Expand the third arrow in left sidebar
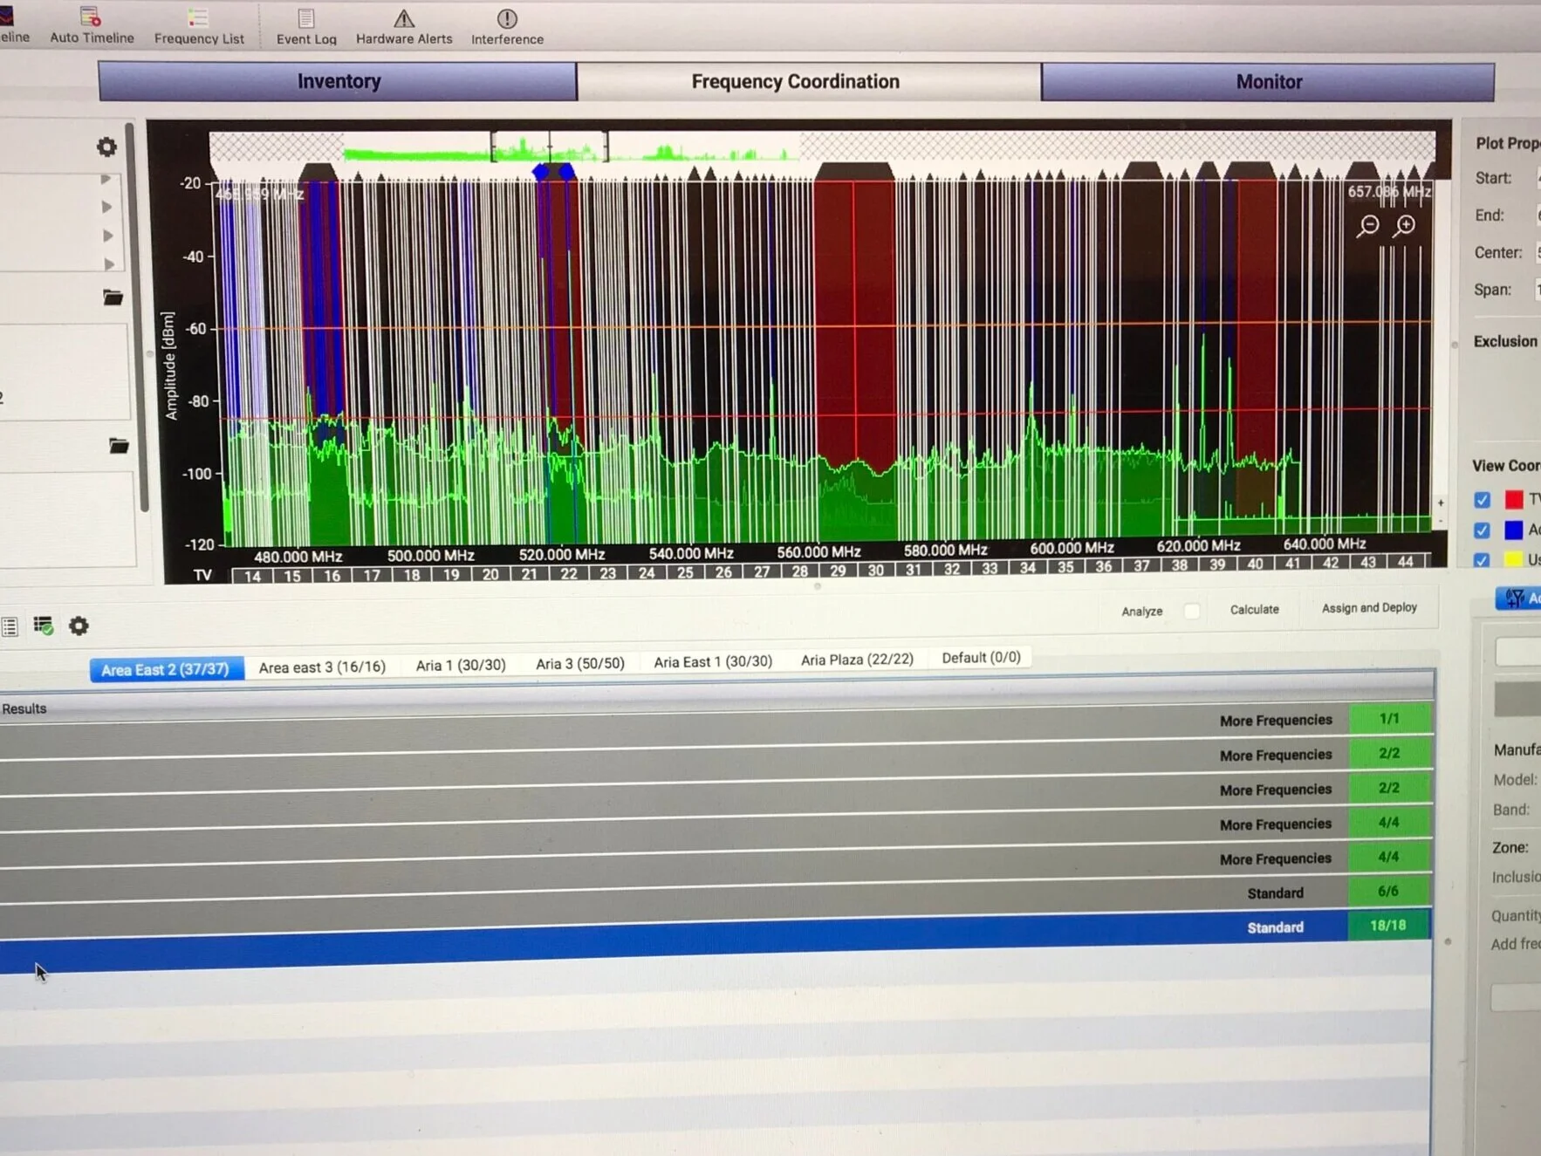1541x1156 pixels. pos(107,236)
